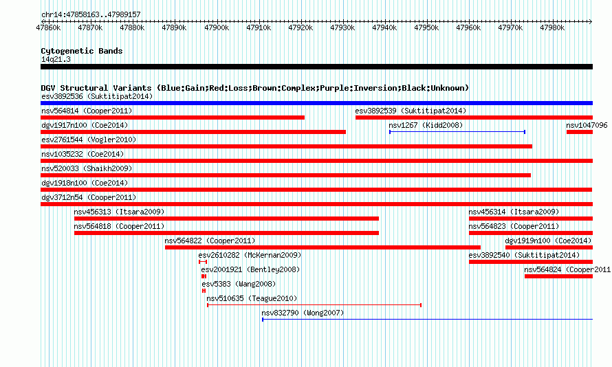Click the dgv1919n100 red loss bar
The height and width of the screenshot is (367, 612).
point(549,247)
